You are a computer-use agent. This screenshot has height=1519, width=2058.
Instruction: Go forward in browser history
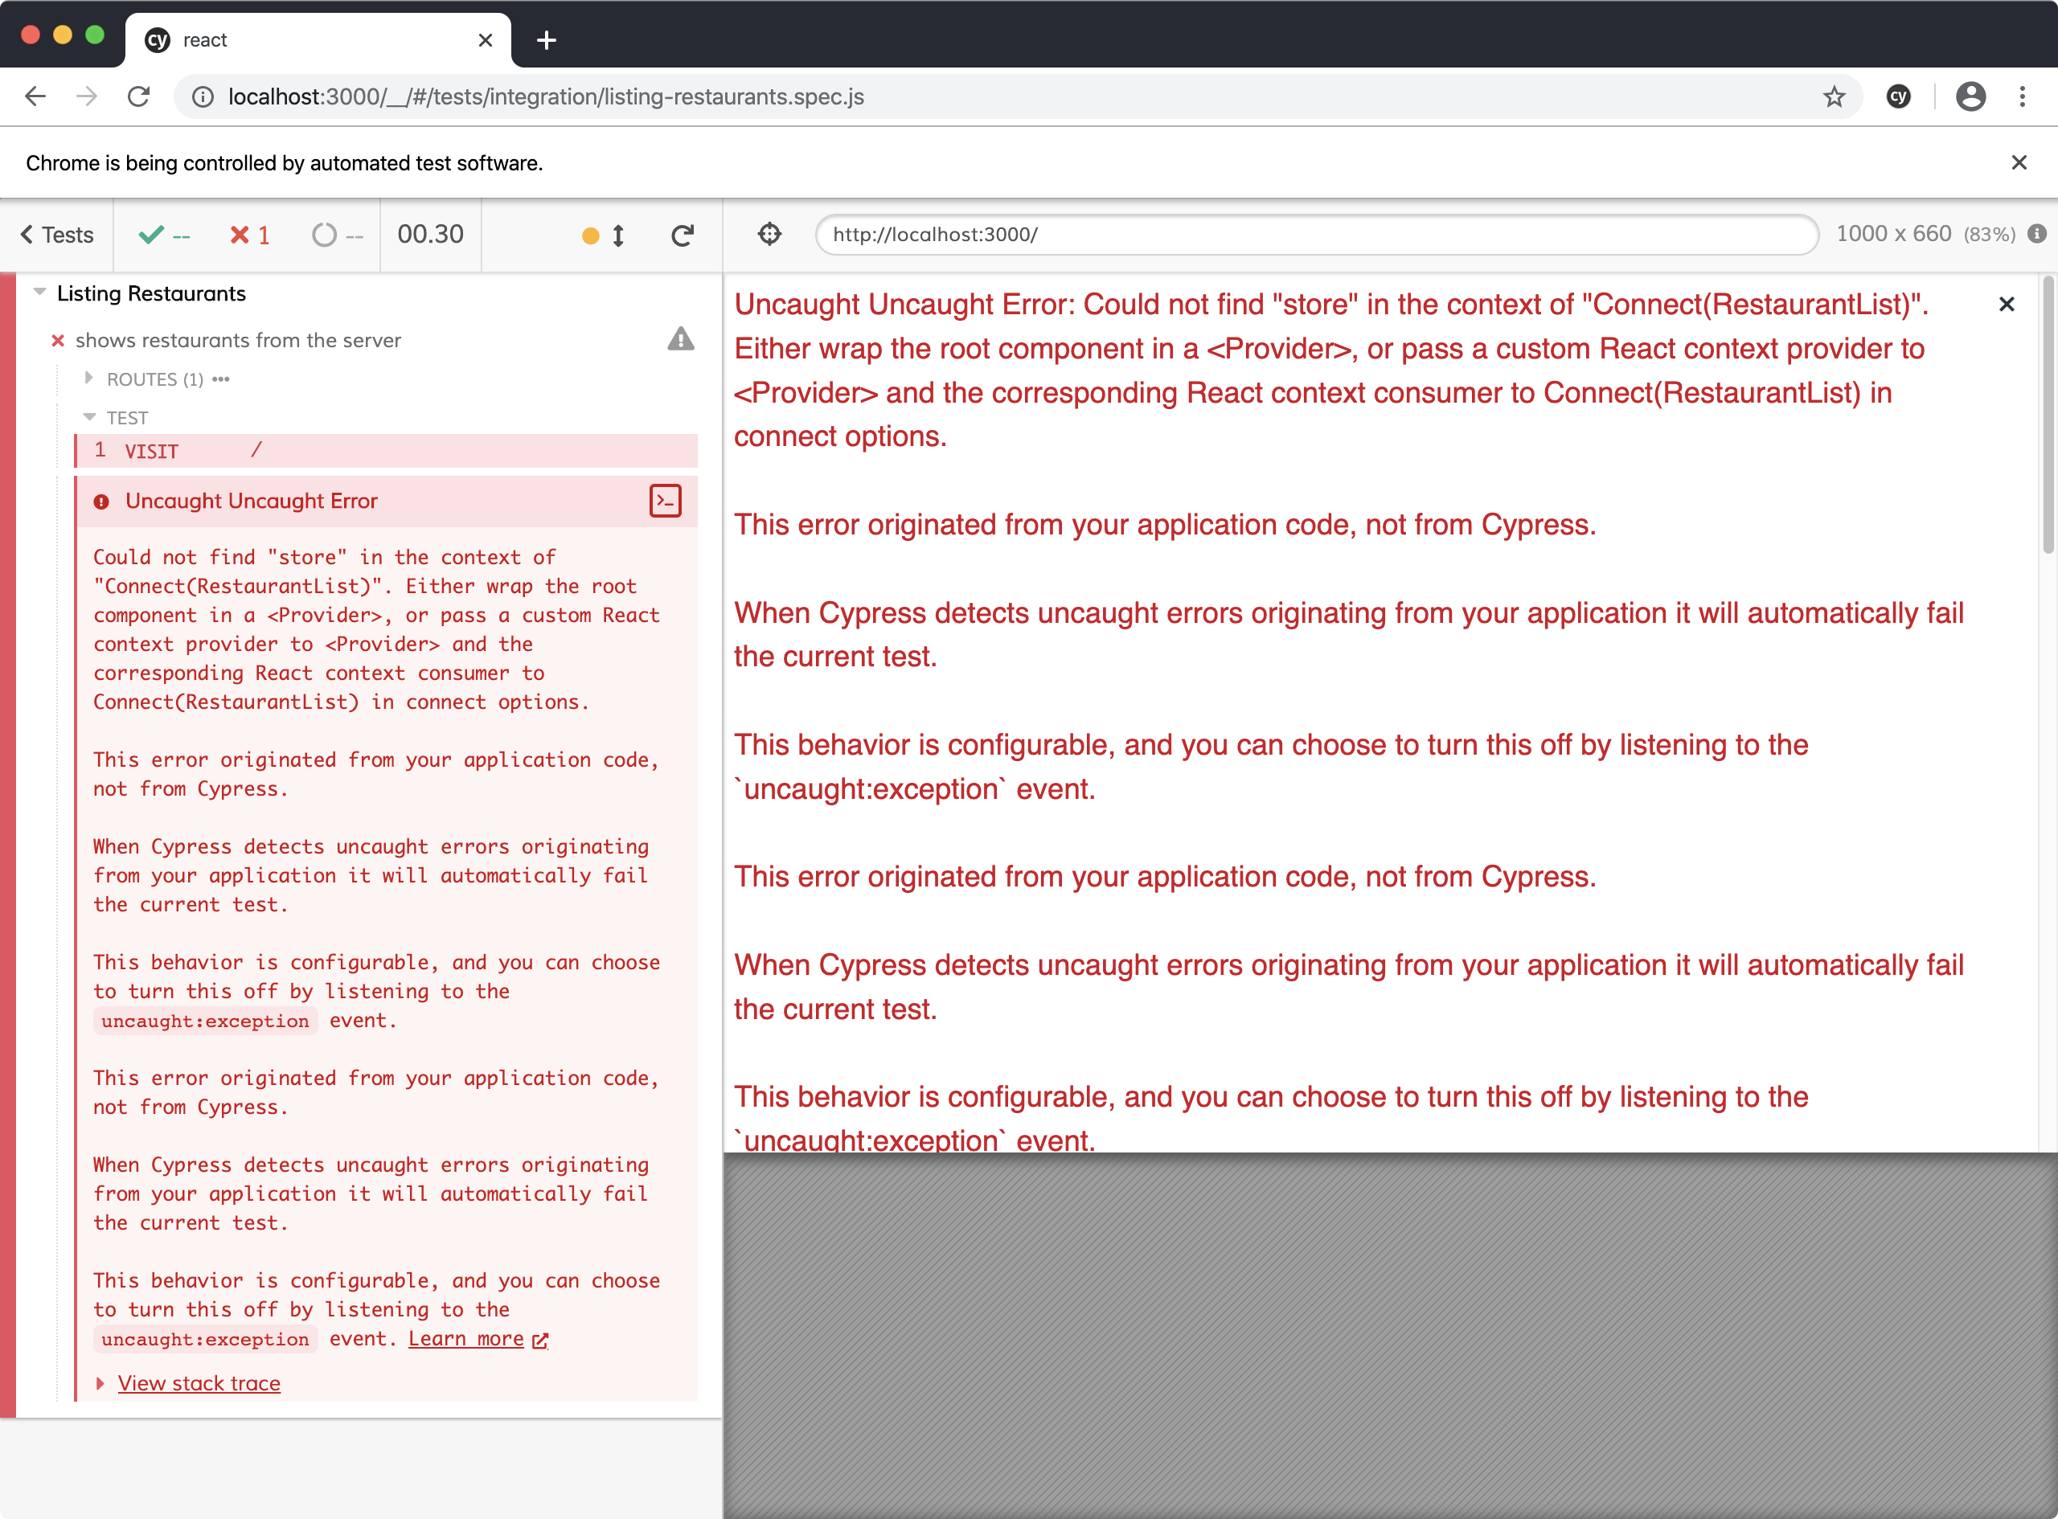click(87, 96)
